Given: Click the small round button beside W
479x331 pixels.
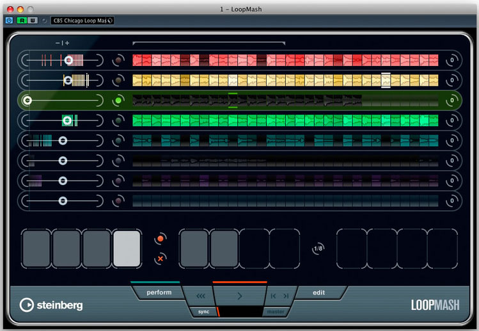Looking at the screenshot, I should (x=44, y=20).
